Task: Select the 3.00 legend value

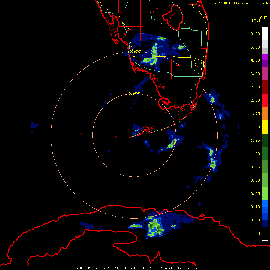Action: coord(255,74)
